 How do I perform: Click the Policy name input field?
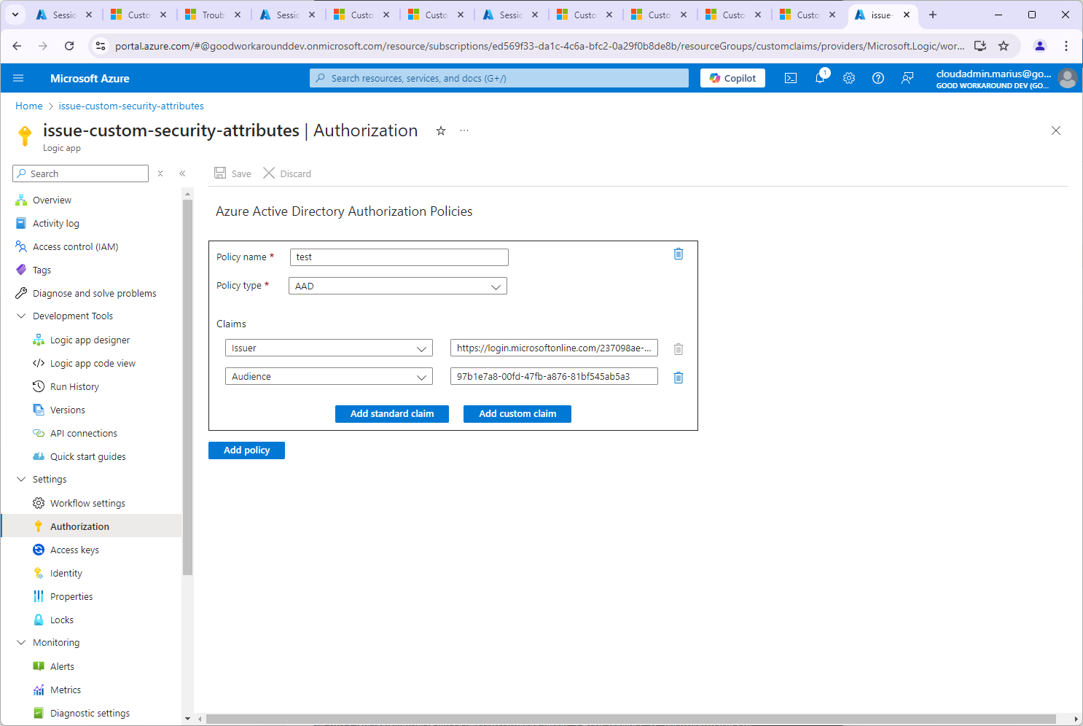pyautogui.click(x=399, y=257)
